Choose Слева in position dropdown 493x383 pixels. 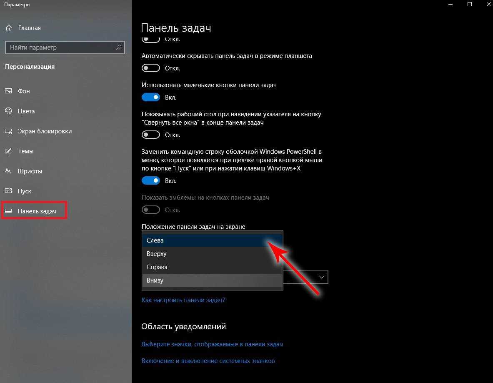point(213,240)
